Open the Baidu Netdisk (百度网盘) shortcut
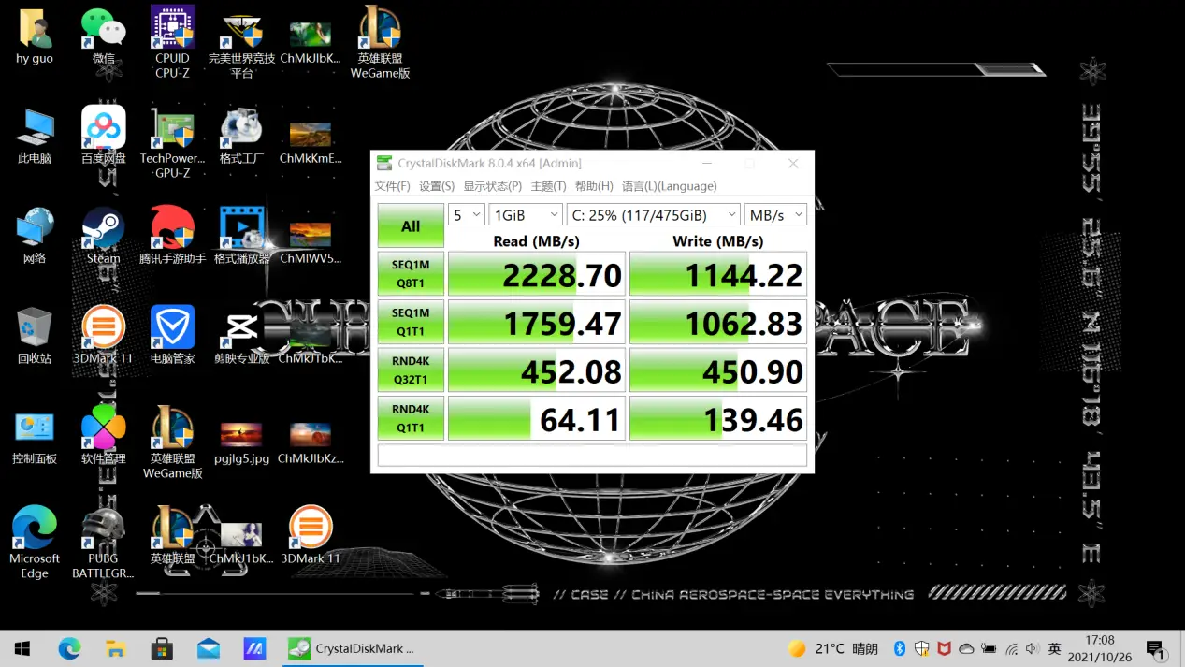Screen dimensions: 1185x667 pyautogui.click(x=103, y=130)
